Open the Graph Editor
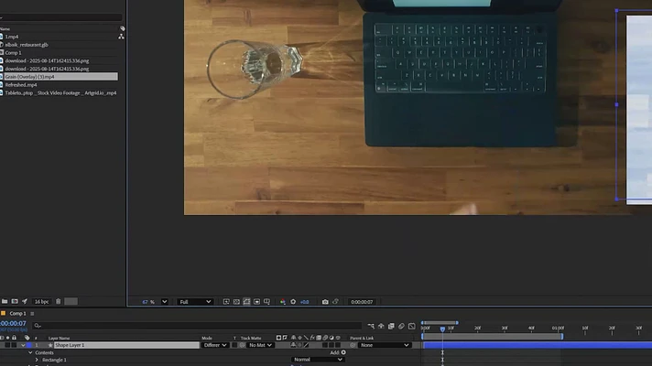The height and width of the screenshot is (366, 652). [412, 326]
